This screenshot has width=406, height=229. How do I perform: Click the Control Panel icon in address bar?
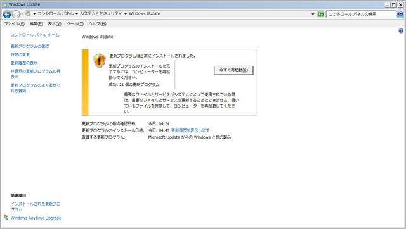[x=28, y=14]
